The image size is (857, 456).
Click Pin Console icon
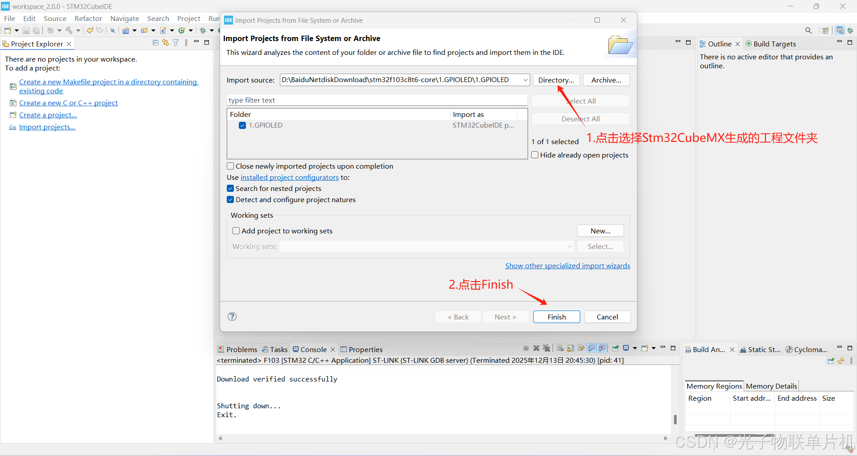click(615, 348)
